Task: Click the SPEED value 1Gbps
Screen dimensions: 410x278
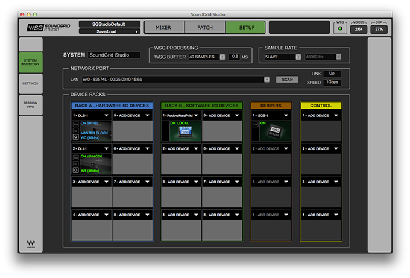Action: (332, 82)
